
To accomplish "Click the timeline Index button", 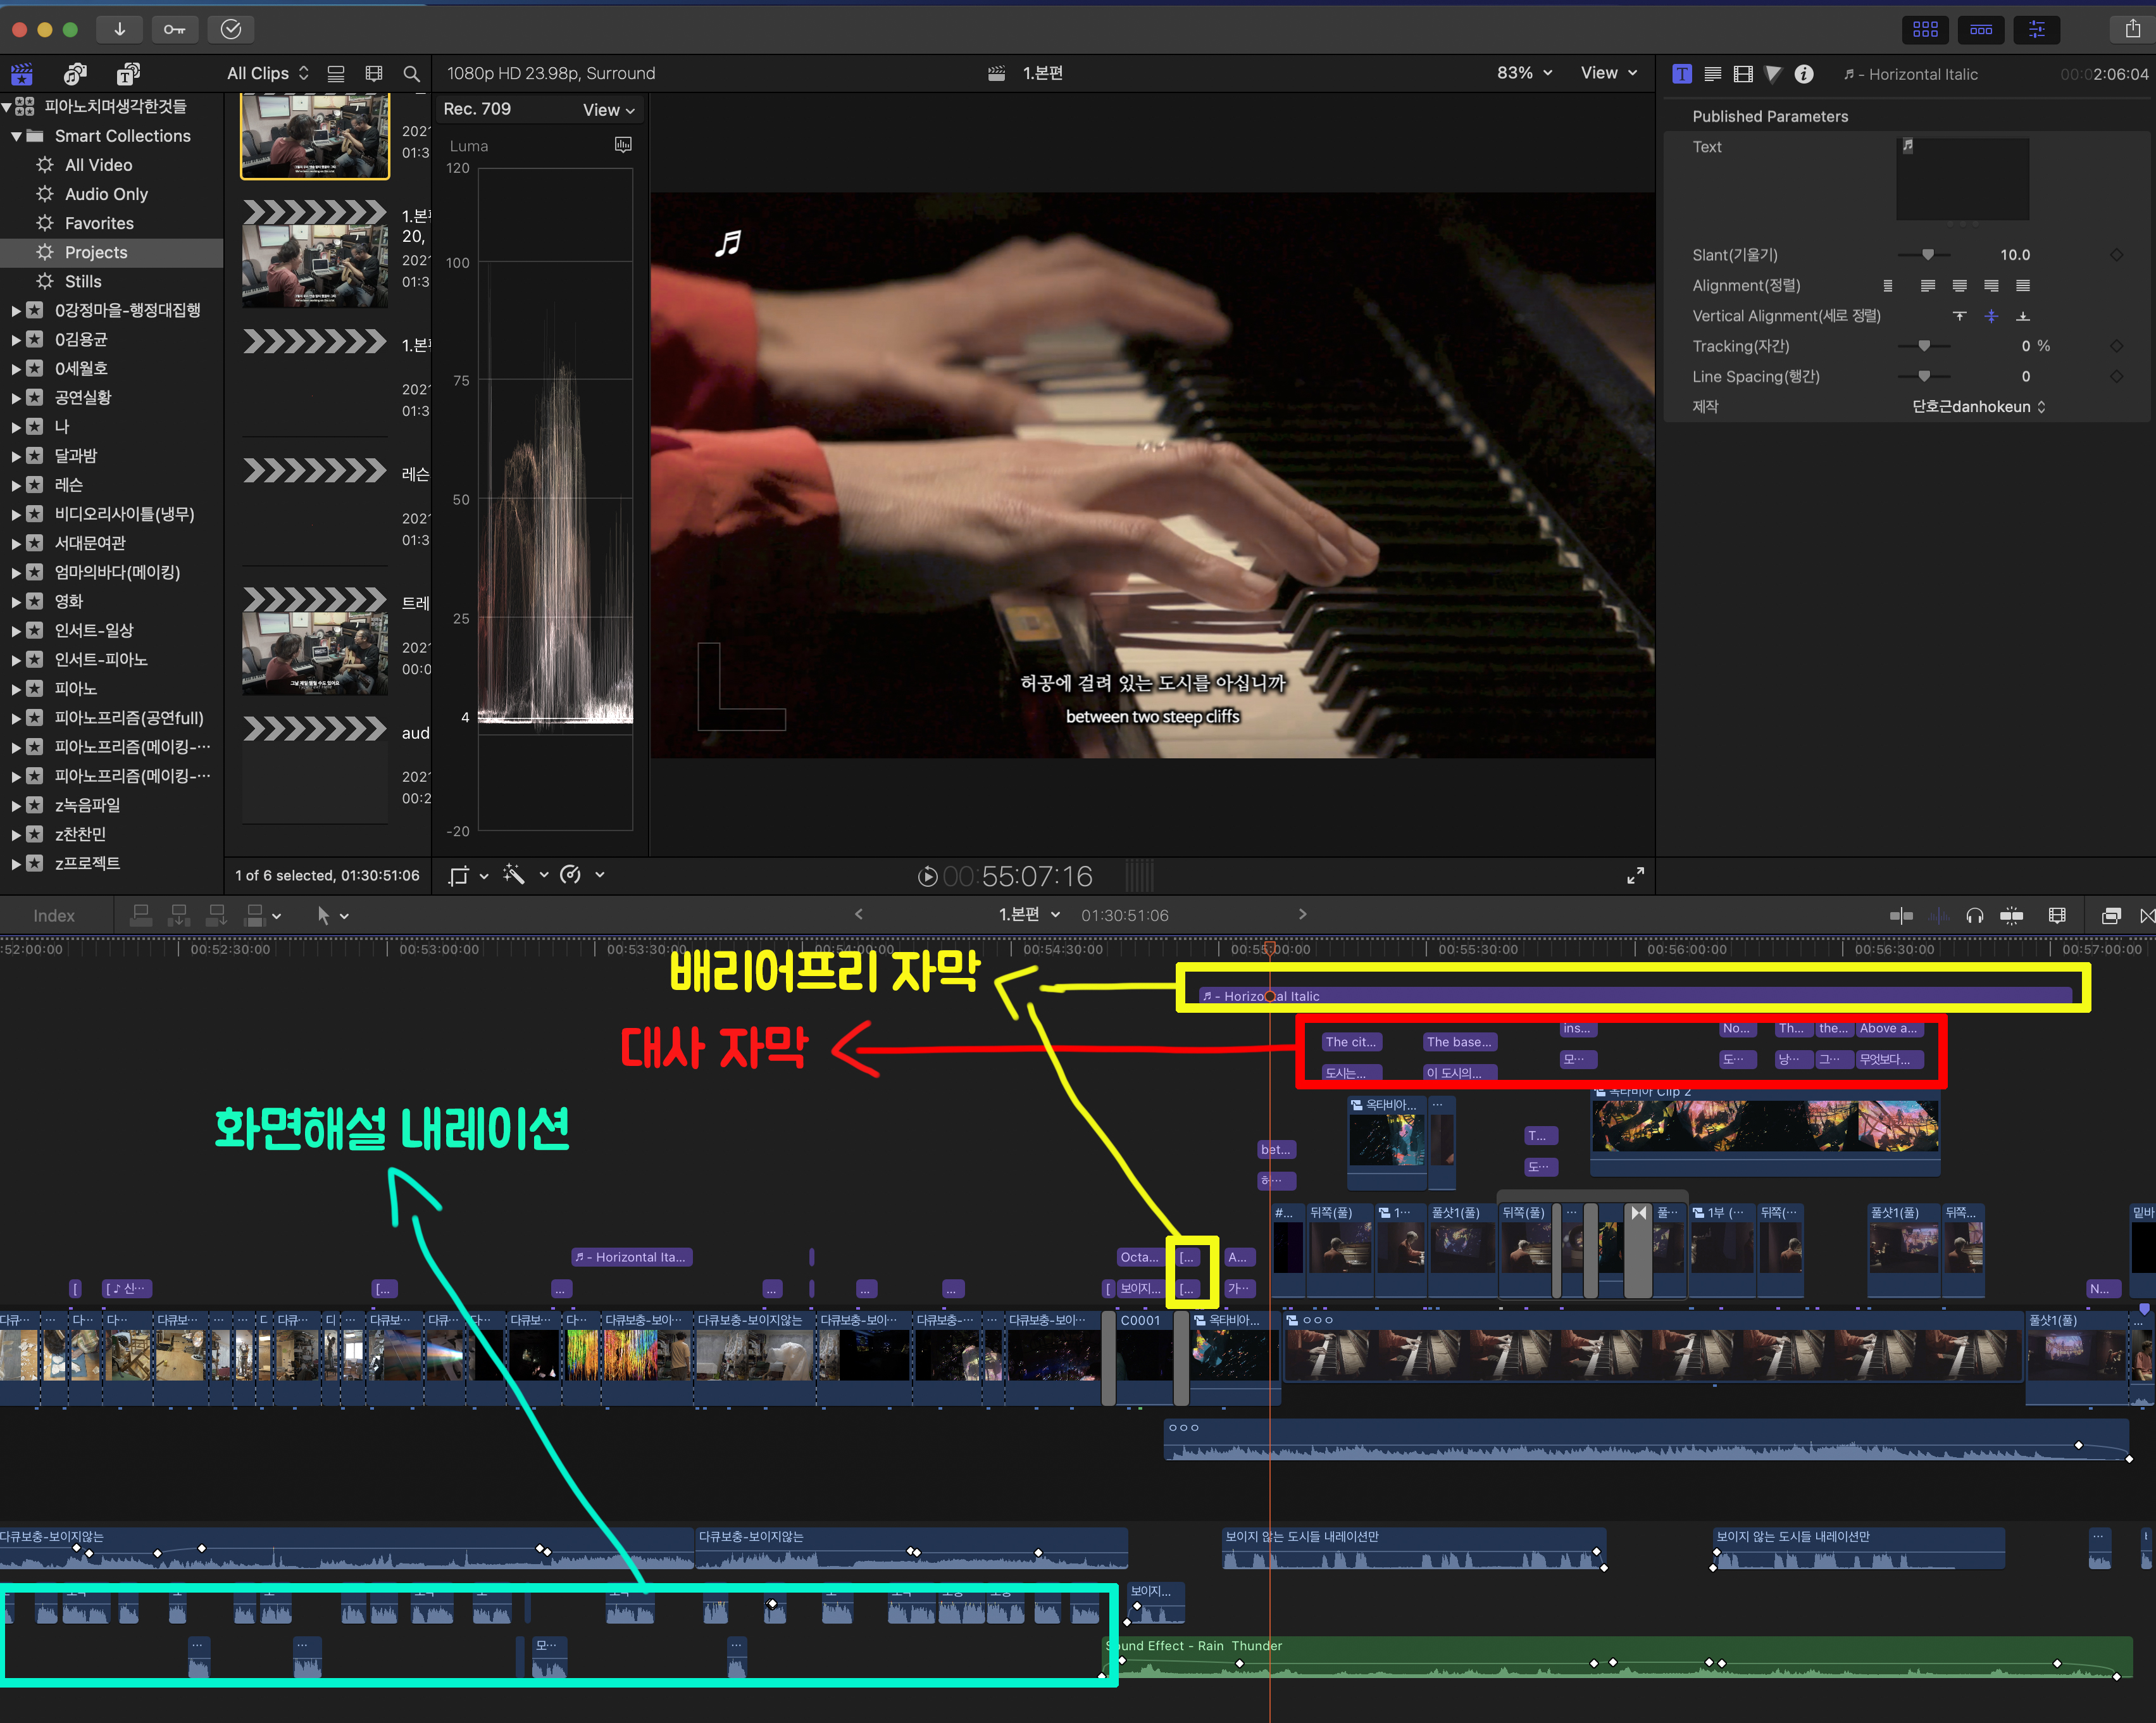I will tap(54, 916).
